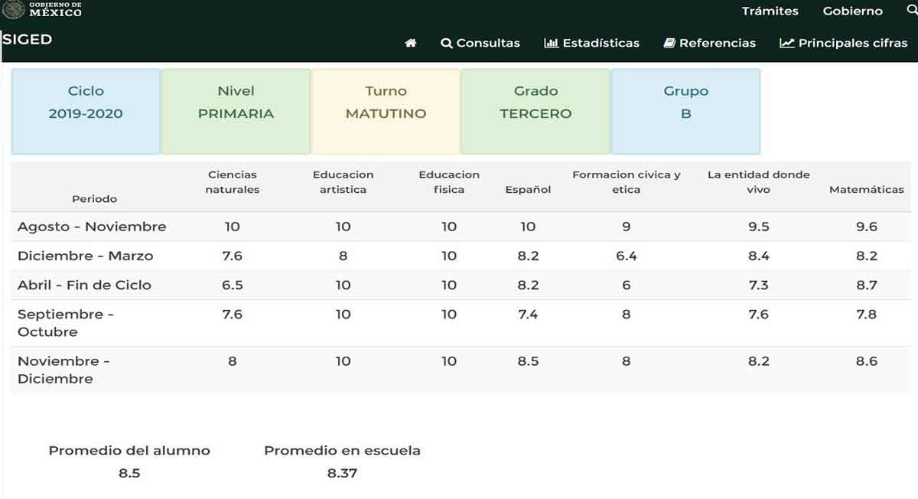This screenshot has height=499, width=918.
Task: Click the Trámites link
Action: pyautogui.click(x=770, y=11)
